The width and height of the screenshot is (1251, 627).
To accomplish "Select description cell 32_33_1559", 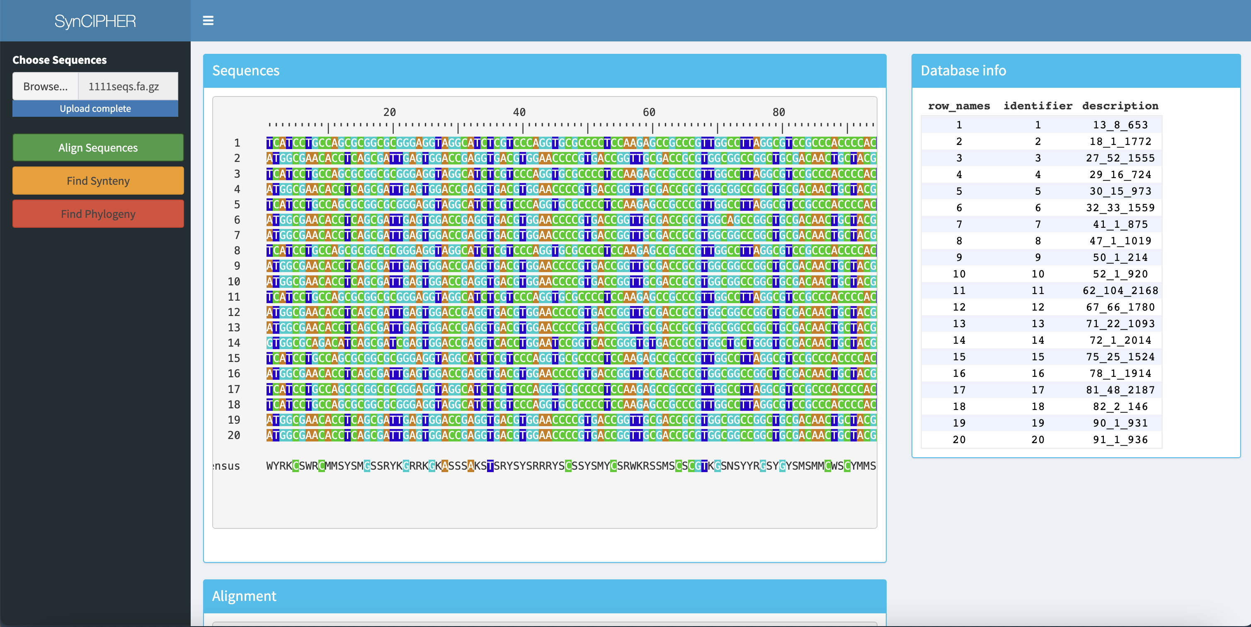I will pyautogui.click(x=1120, y=208).
